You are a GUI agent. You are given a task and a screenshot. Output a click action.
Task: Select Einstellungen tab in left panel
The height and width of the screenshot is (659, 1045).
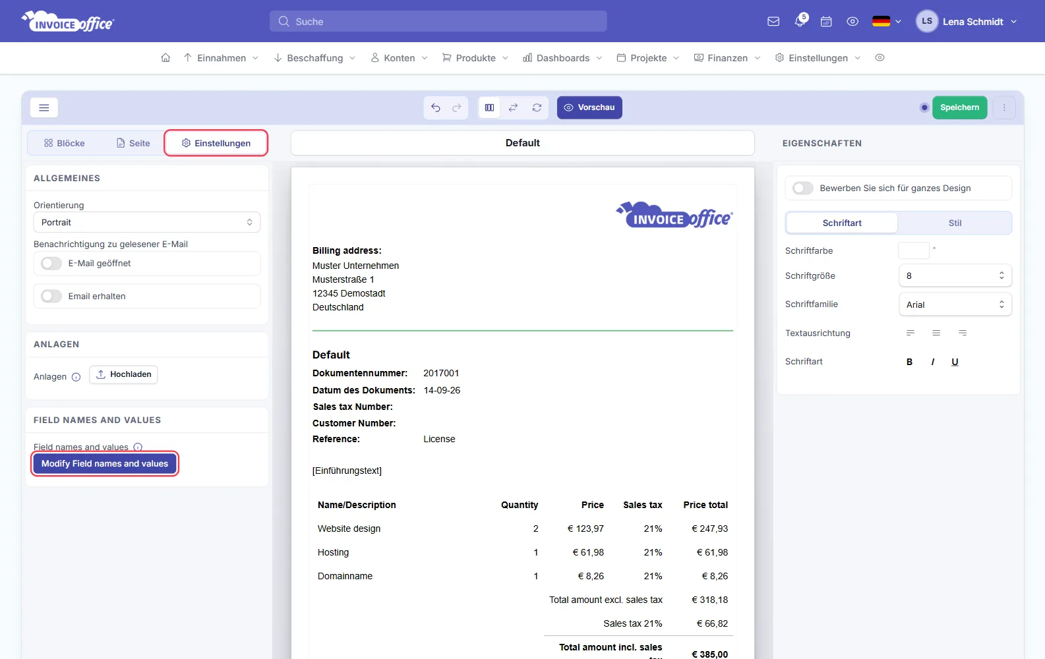216,143
